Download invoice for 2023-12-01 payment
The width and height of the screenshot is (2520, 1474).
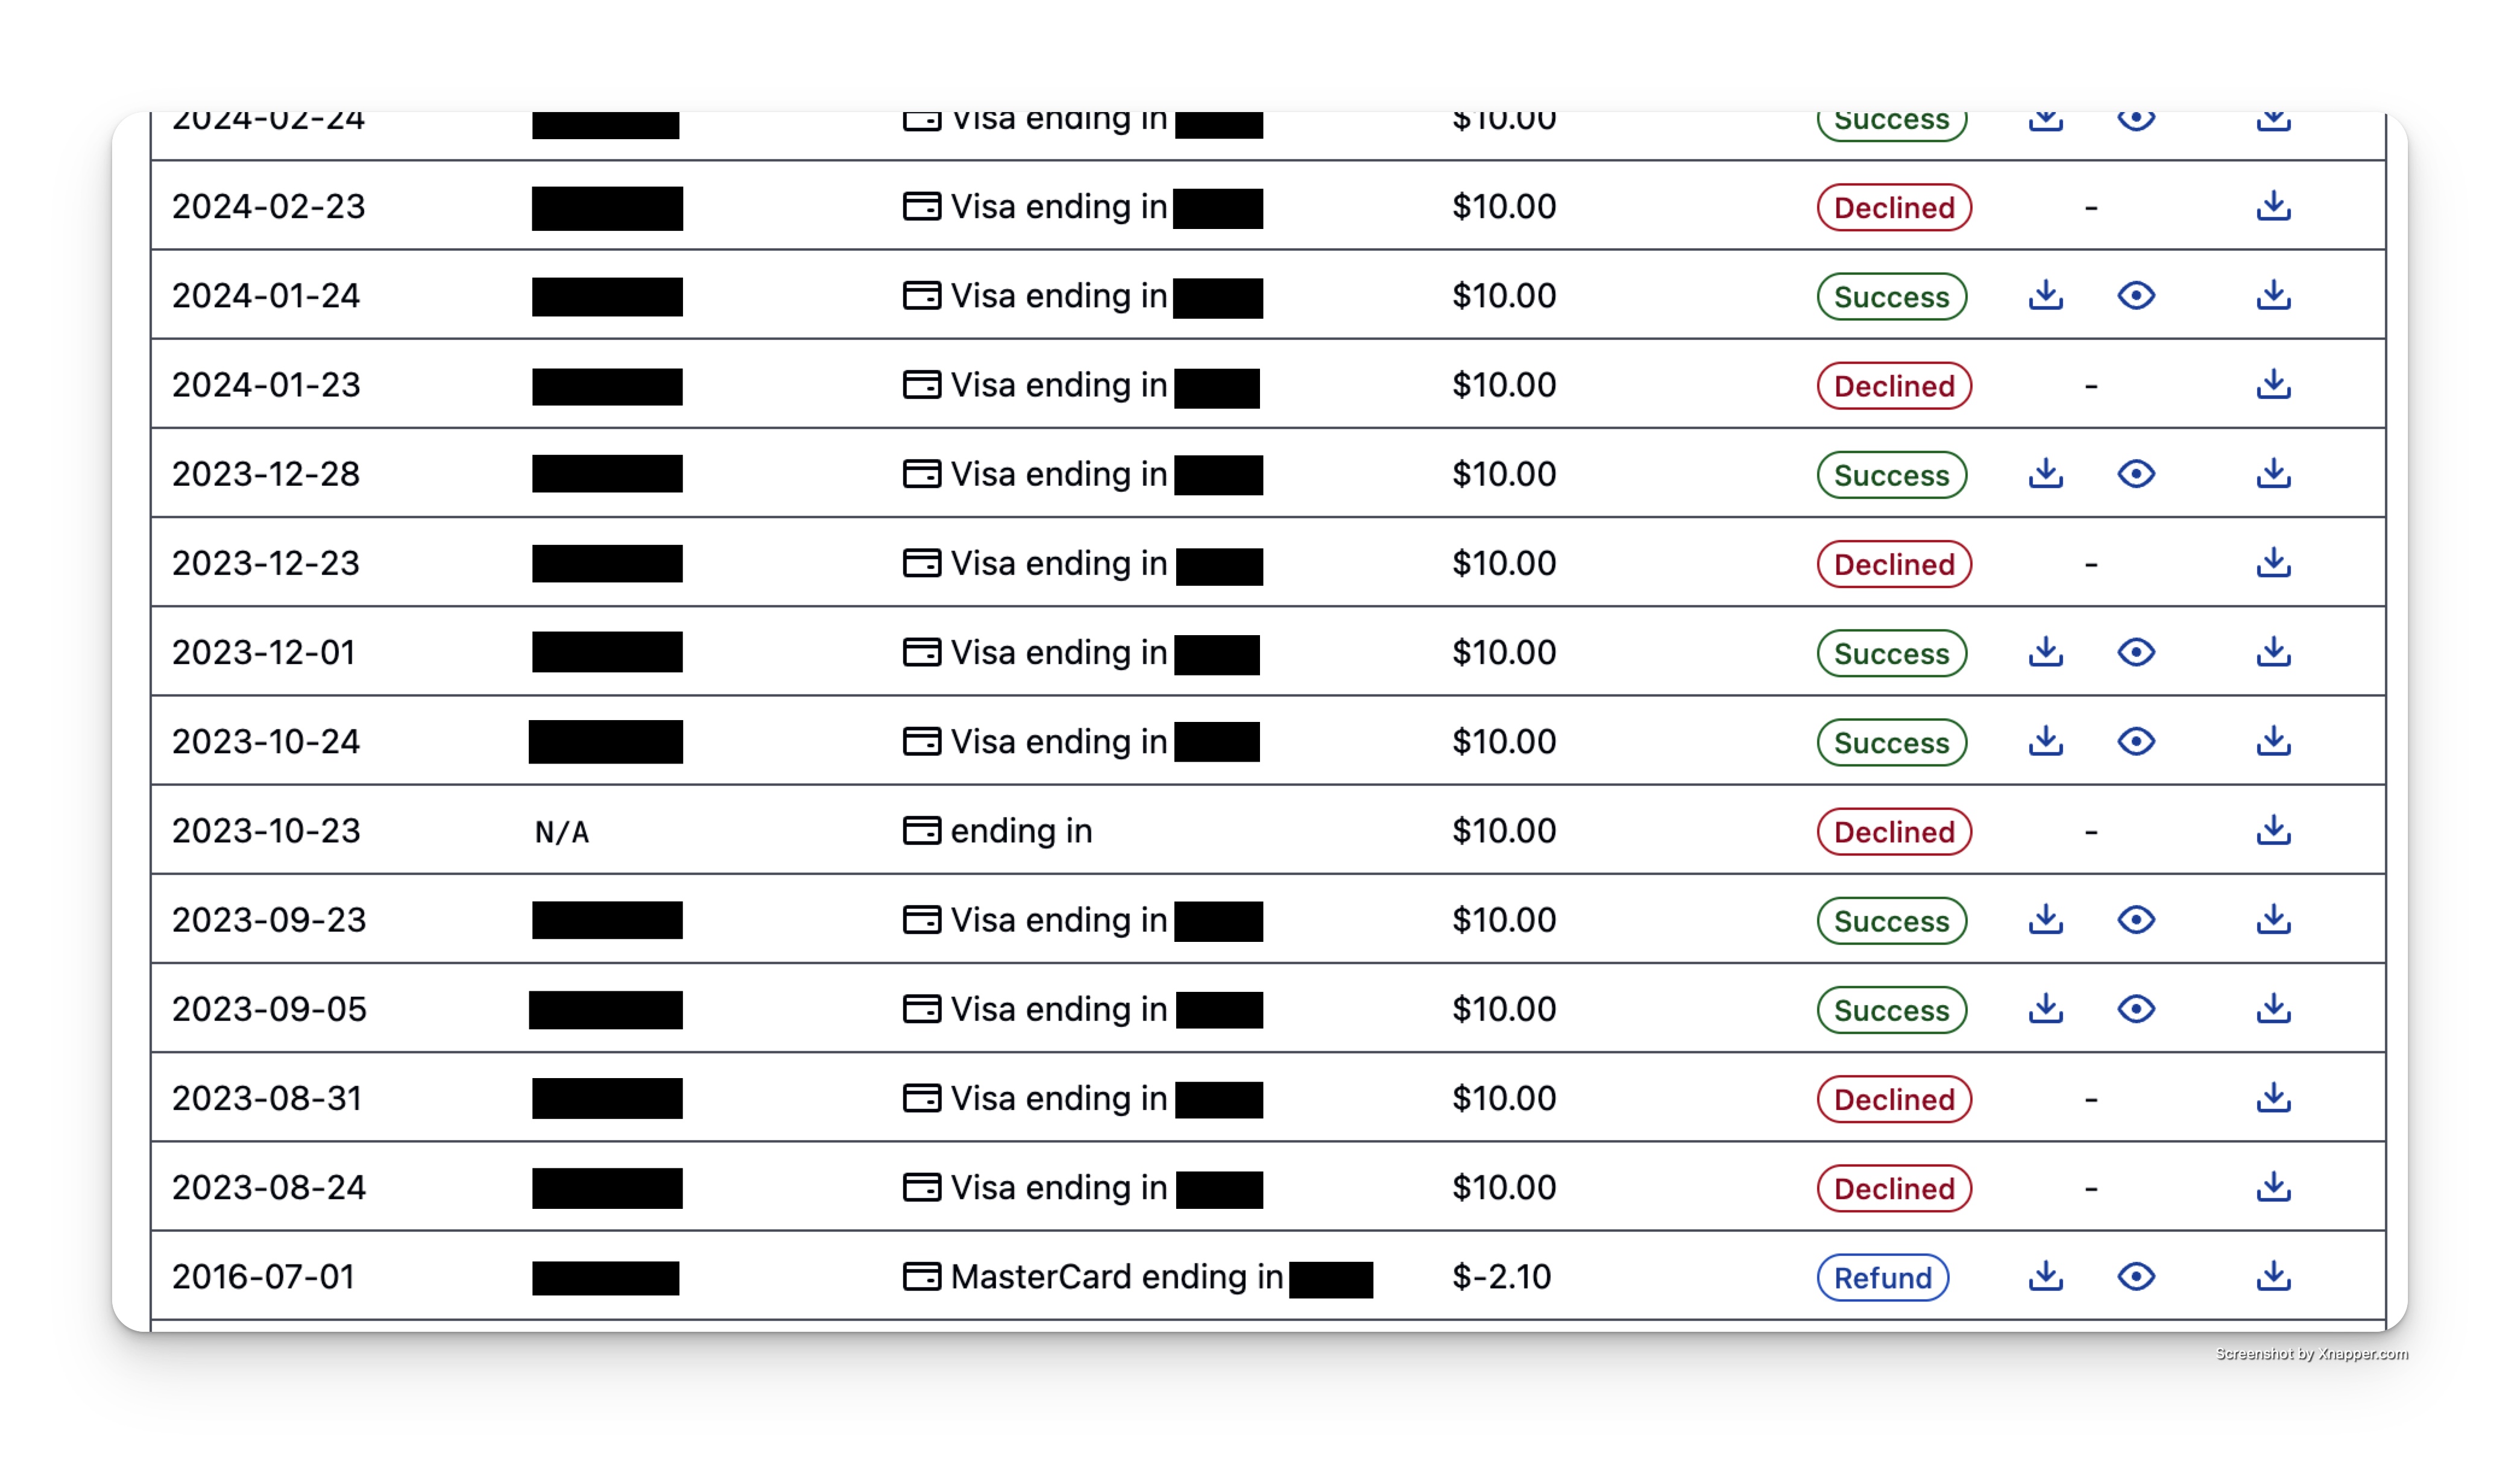click(2046, 653)
